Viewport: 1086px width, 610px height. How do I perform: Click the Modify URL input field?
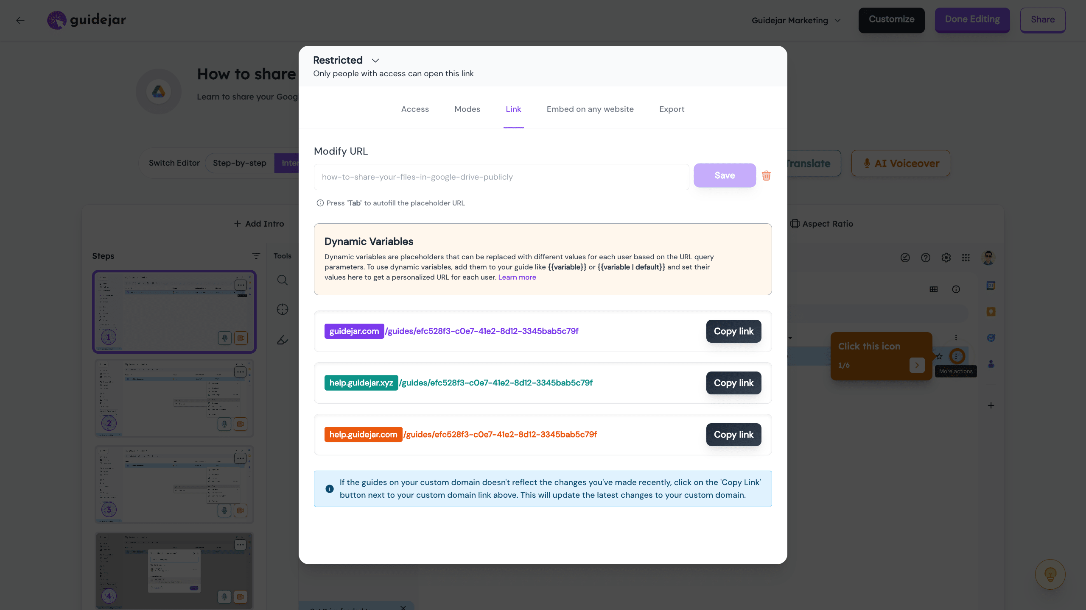(x=501, y=177)
